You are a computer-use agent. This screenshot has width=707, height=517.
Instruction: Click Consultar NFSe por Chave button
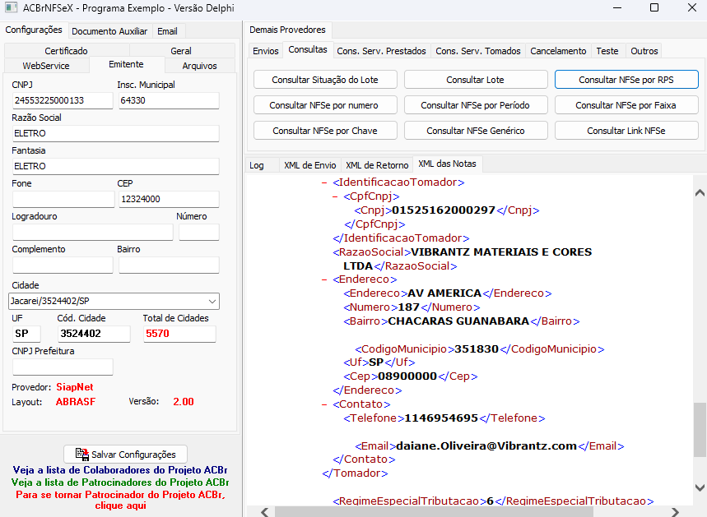click(x=325, y=131)
